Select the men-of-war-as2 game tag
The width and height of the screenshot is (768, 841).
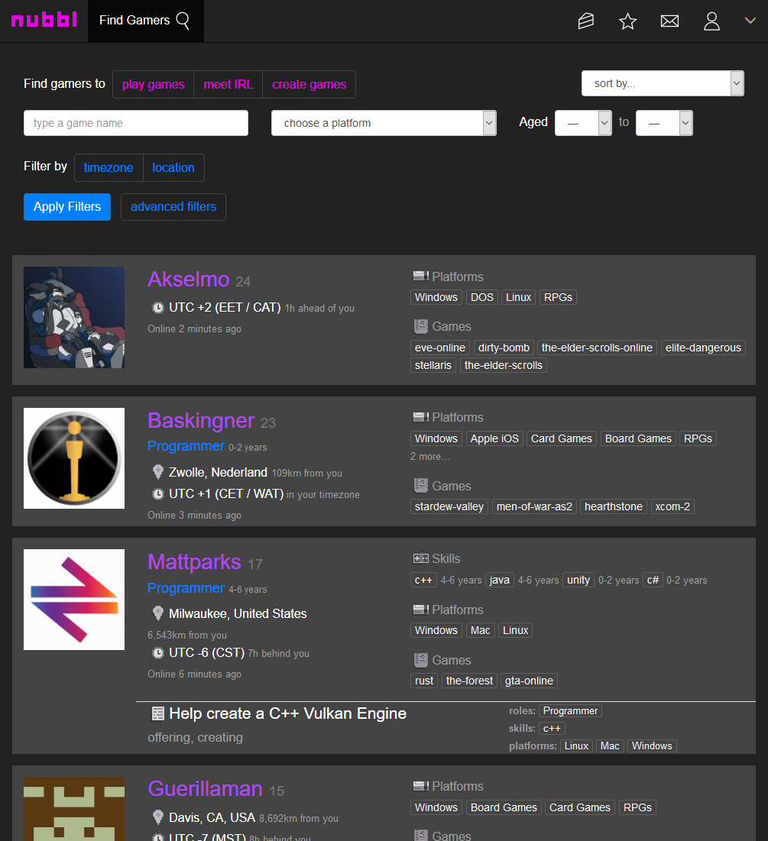(534, 506)
